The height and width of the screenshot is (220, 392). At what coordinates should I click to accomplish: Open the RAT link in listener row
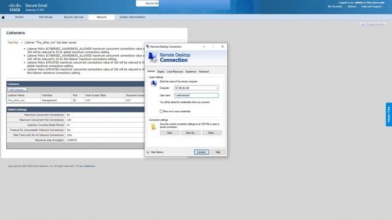pos(129,100)
